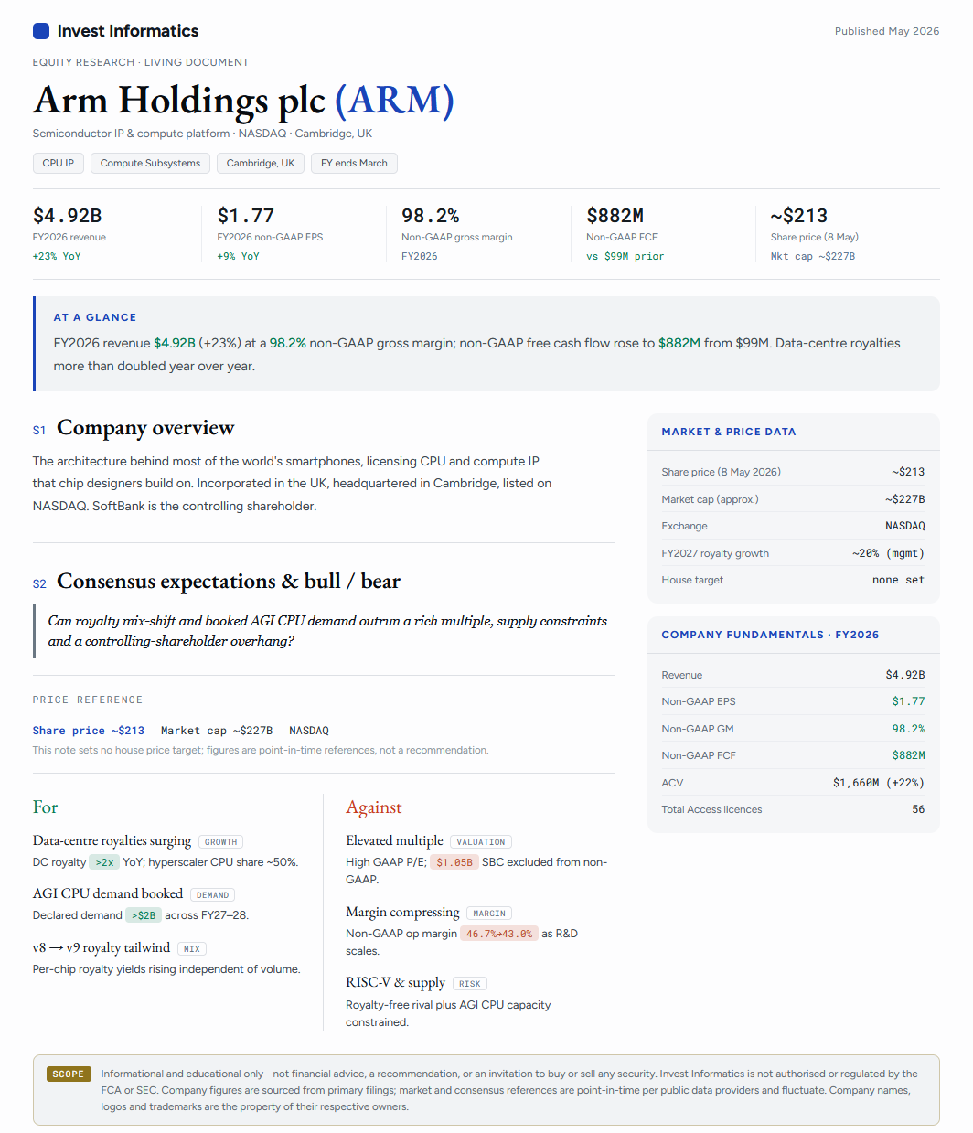Screen dimensions: 973x1133
Task: Select the Compute Subsystems tag
Action: click(x=150, y=163)
